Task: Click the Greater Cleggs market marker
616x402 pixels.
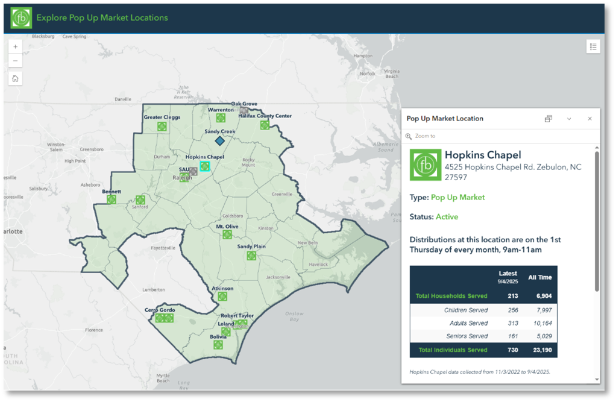Action: (162, 126)
